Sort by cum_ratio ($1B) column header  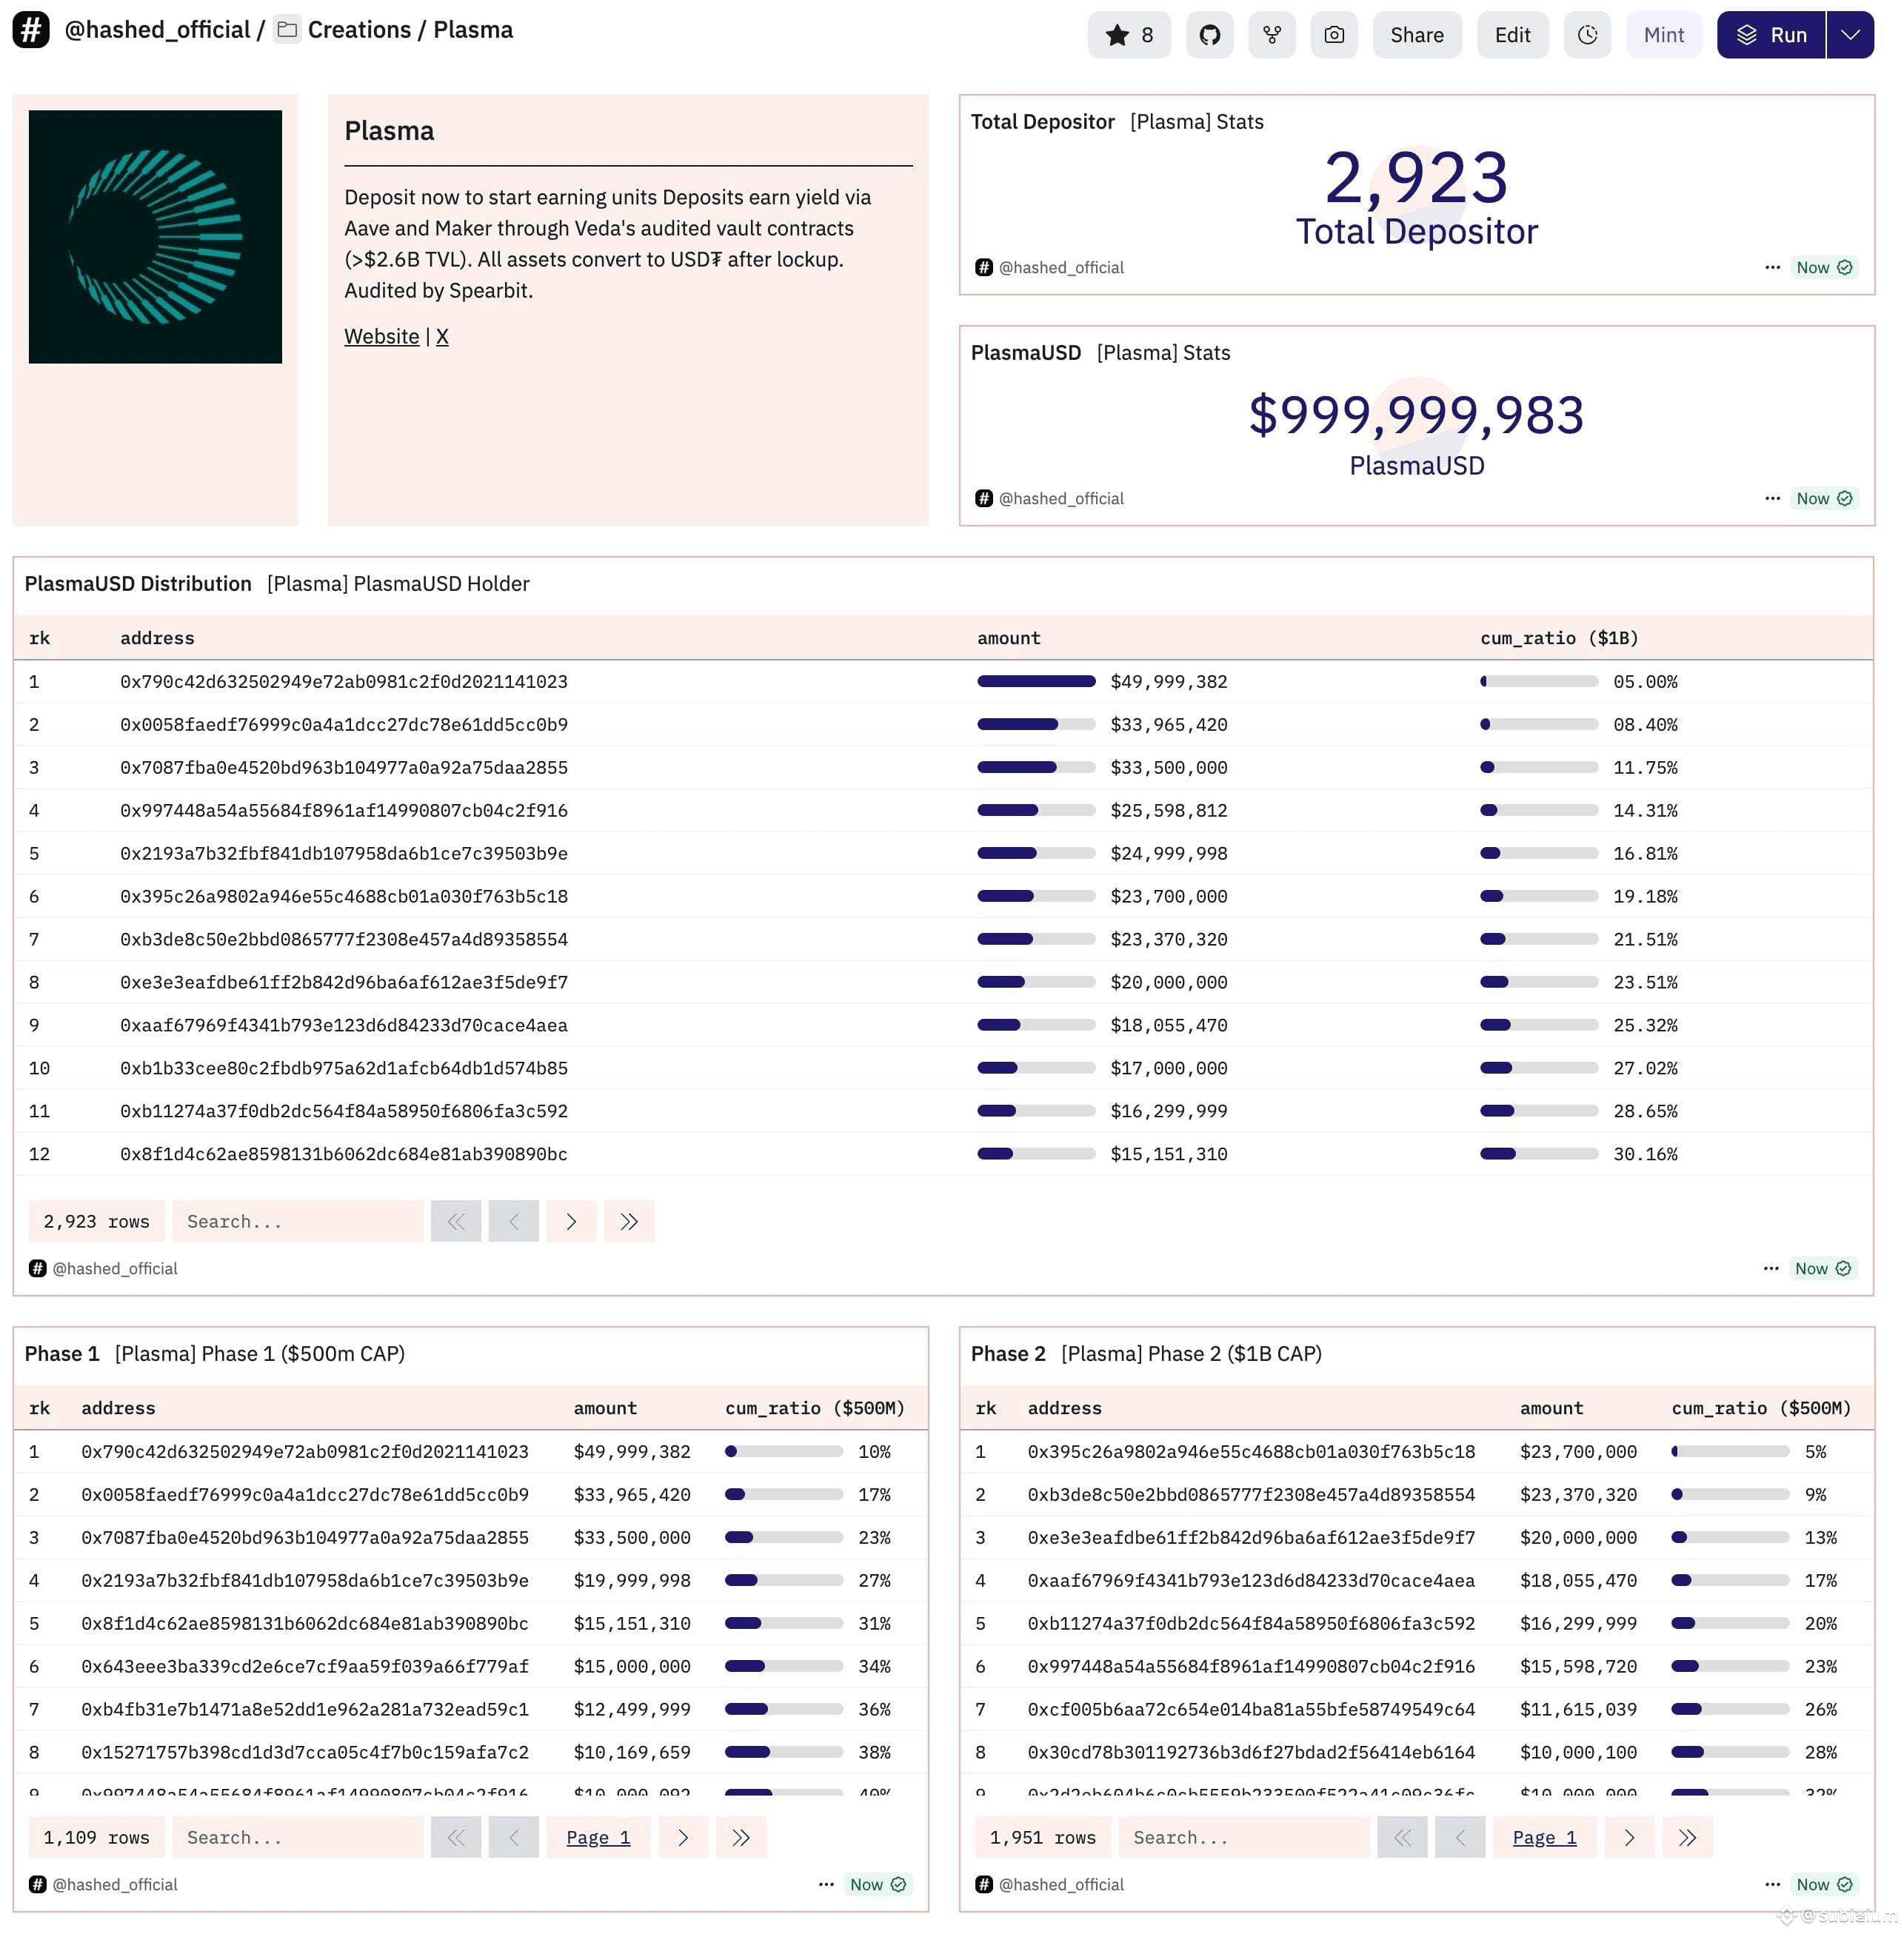[1559, 638]
